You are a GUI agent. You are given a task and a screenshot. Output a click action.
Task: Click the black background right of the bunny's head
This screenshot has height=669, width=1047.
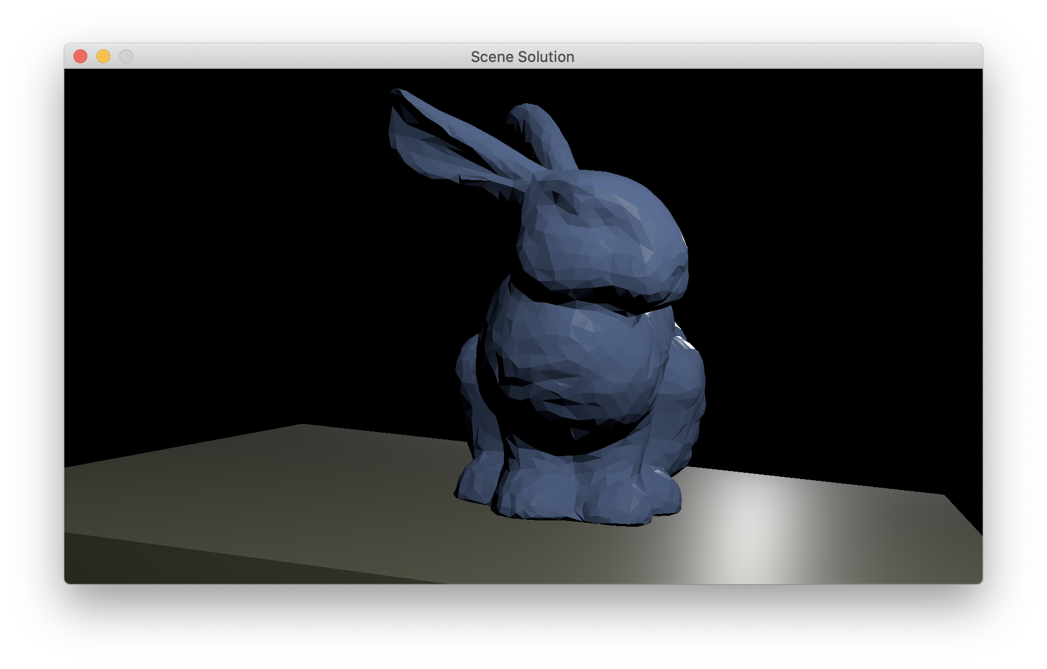pyautogui.click(x=832, y=230)
